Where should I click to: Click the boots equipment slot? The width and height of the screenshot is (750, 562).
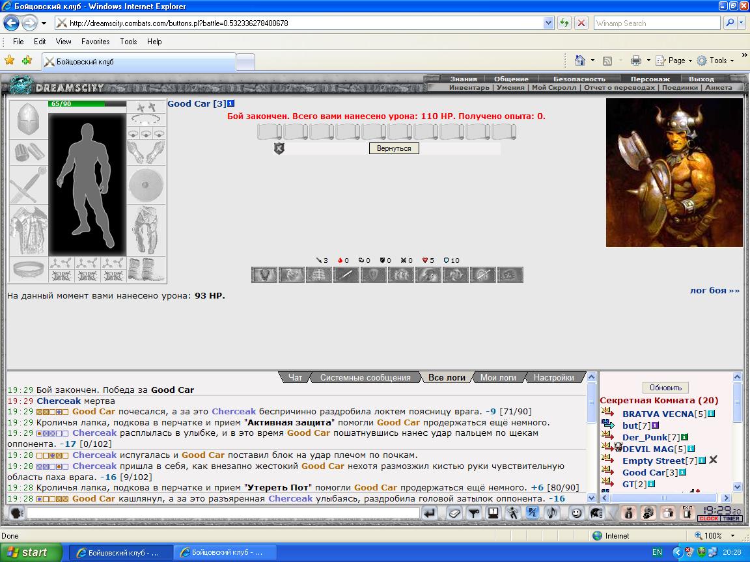pyautogui.click(x=146, y=269)
